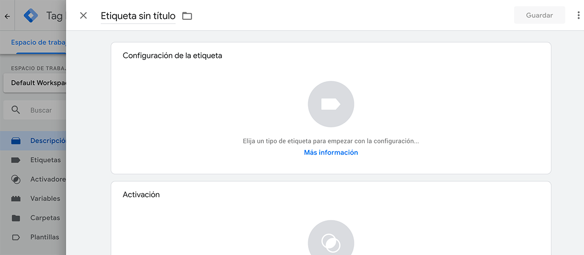Open the three-dot more options menu
The width and height of the screenshot is (584, 255).
578,16
